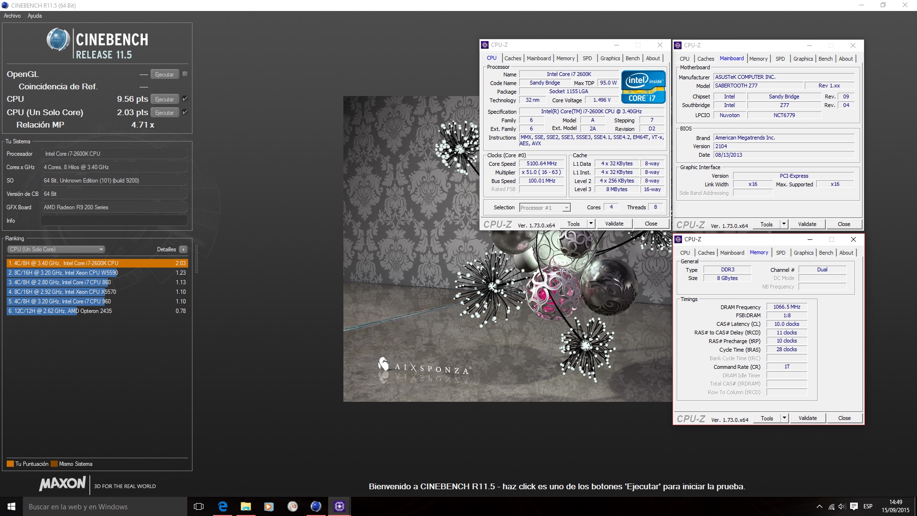The height and width of the screenshot is (516, 917).
Task: Launch Microsoft Edge from taskbar
Action: click(223, 506)
